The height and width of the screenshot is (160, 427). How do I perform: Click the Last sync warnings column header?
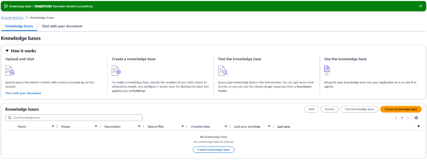(x=247, y=126)
